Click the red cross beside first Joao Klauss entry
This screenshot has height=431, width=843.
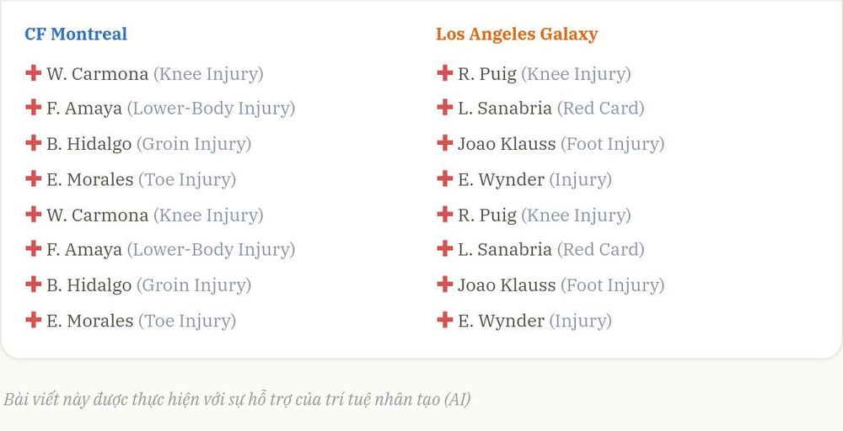tap(444, 143)
